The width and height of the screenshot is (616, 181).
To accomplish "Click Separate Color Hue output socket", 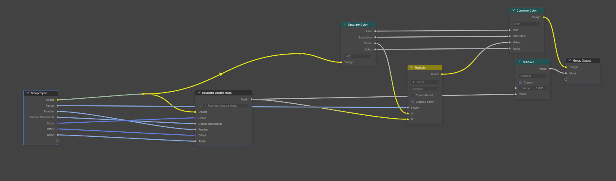I will (x=375, y=31).
